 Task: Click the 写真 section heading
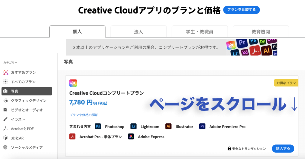point(68,62)
